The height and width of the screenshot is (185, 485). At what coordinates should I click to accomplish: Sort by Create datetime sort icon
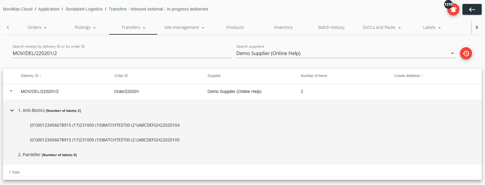[422, 76]
